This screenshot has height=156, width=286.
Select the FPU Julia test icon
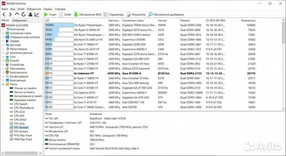[11, 123]
